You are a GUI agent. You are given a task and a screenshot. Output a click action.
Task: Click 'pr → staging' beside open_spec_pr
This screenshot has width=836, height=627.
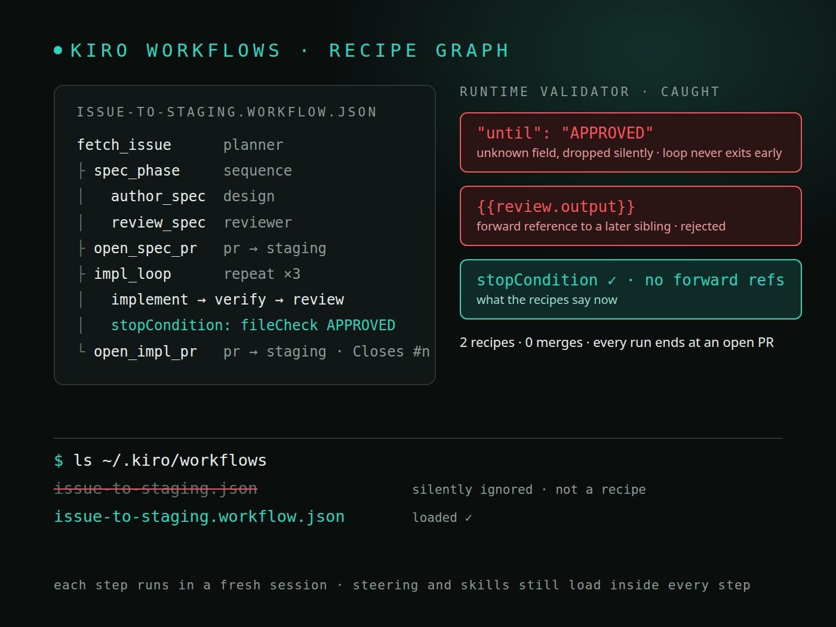[x=275, y=248]
